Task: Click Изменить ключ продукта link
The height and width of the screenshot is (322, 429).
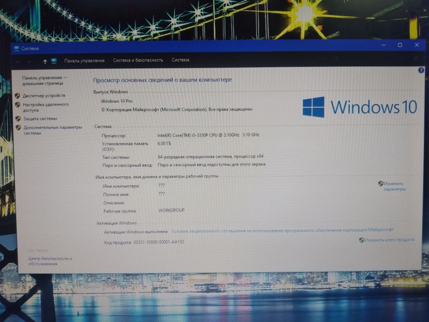Action: (389, 240)
